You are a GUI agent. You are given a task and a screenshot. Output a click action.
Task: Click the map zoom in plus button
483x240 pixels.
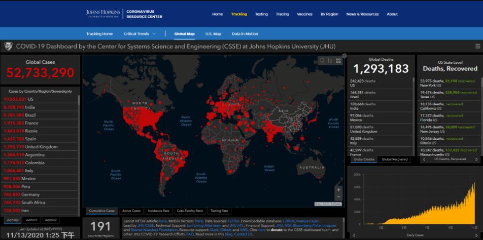click(x=338, y=190)
